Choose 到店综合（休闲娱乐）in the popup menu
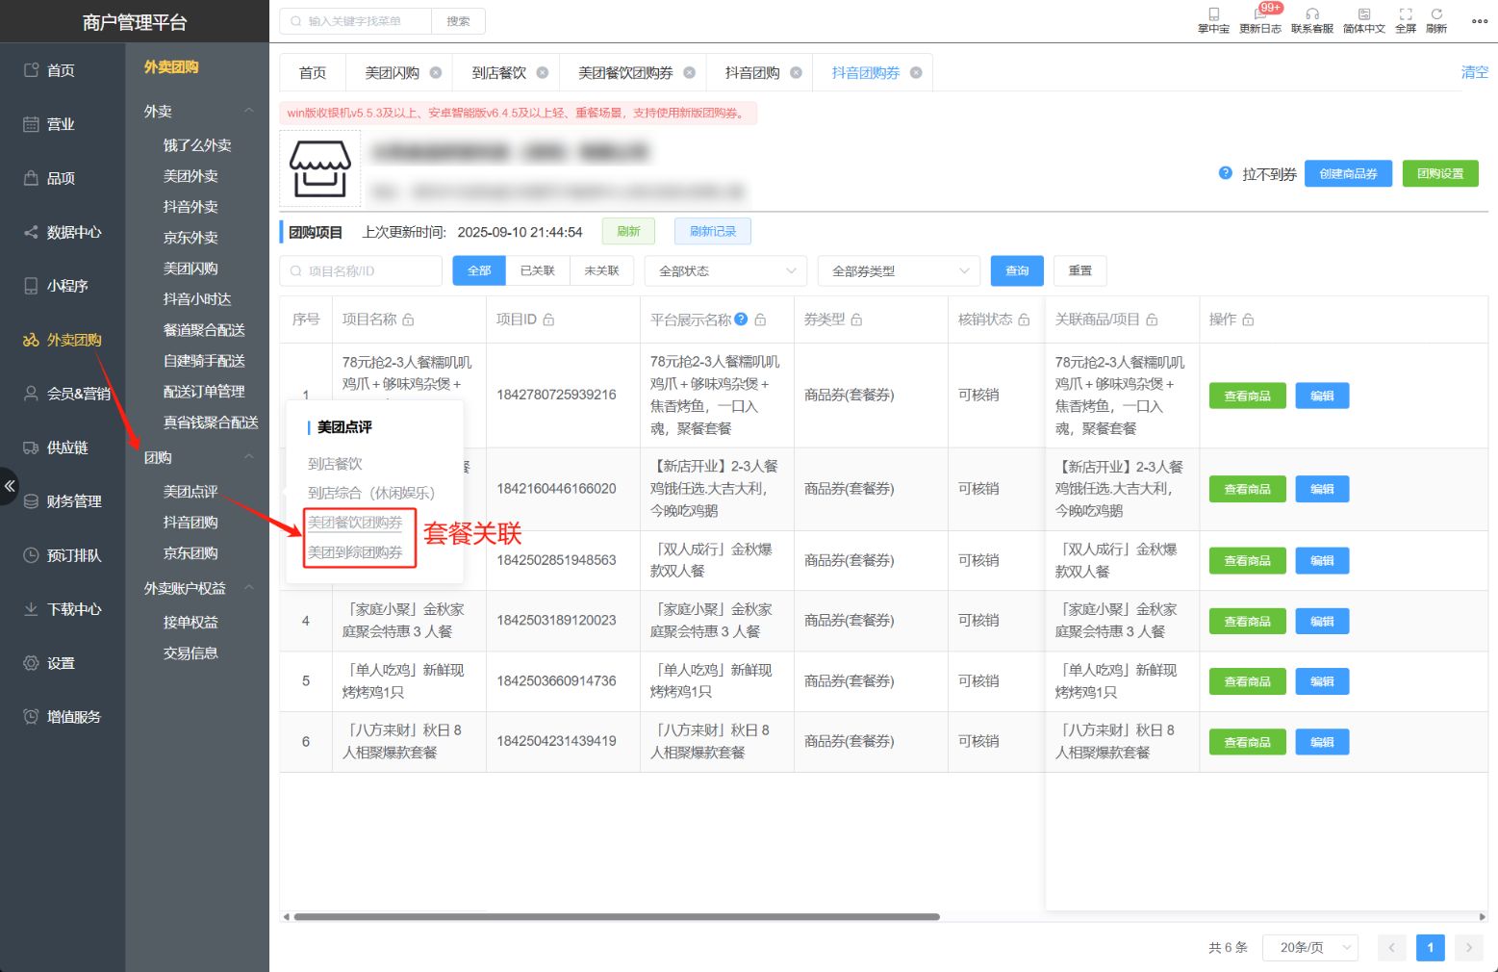 click(x=371, y=493)
